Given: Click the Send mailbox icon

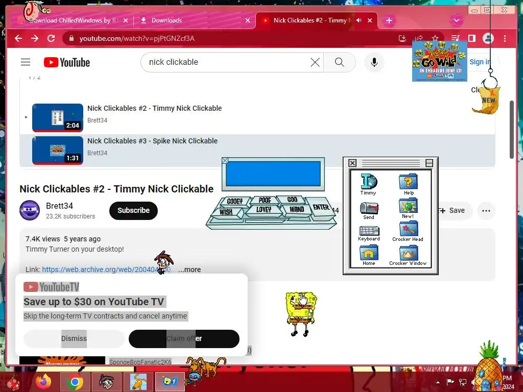Looking at the screenshot, I should tap(369, 211).
